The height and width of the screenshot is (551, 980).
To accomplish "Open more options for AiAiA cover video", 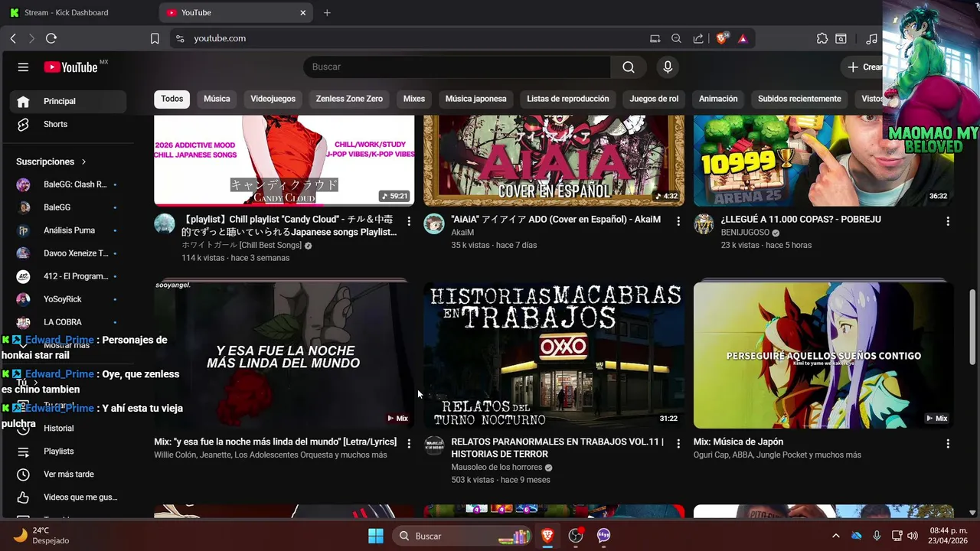I will (x=678, y=221).
